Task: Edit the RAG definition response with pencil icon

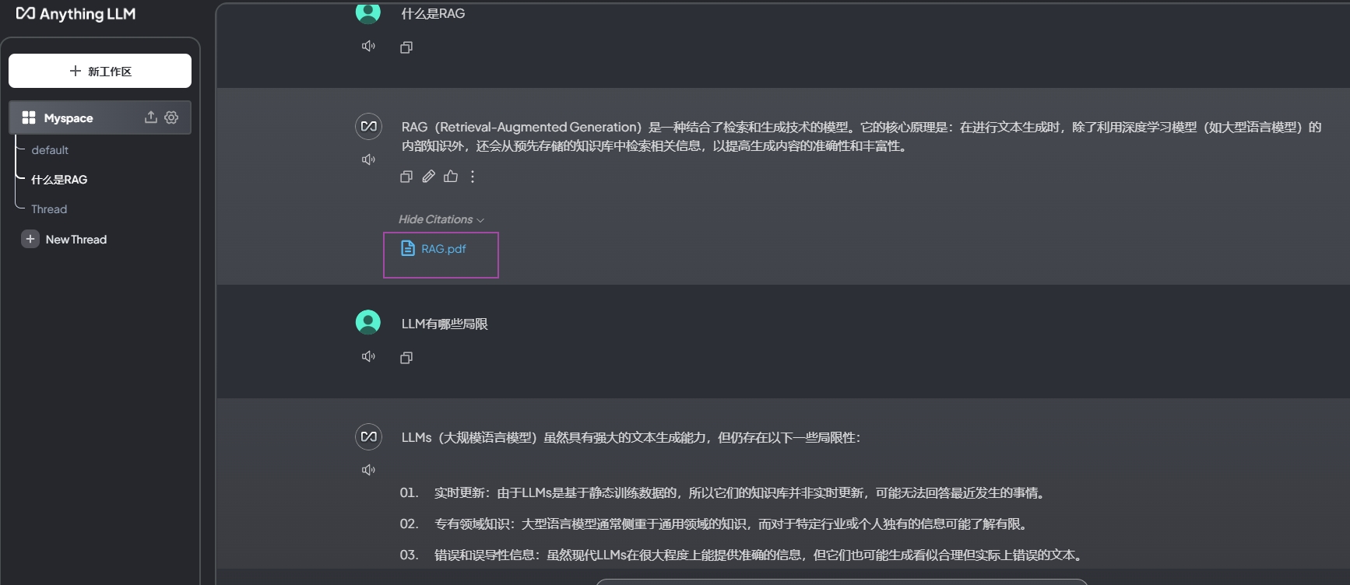Action: pos(428,177)
